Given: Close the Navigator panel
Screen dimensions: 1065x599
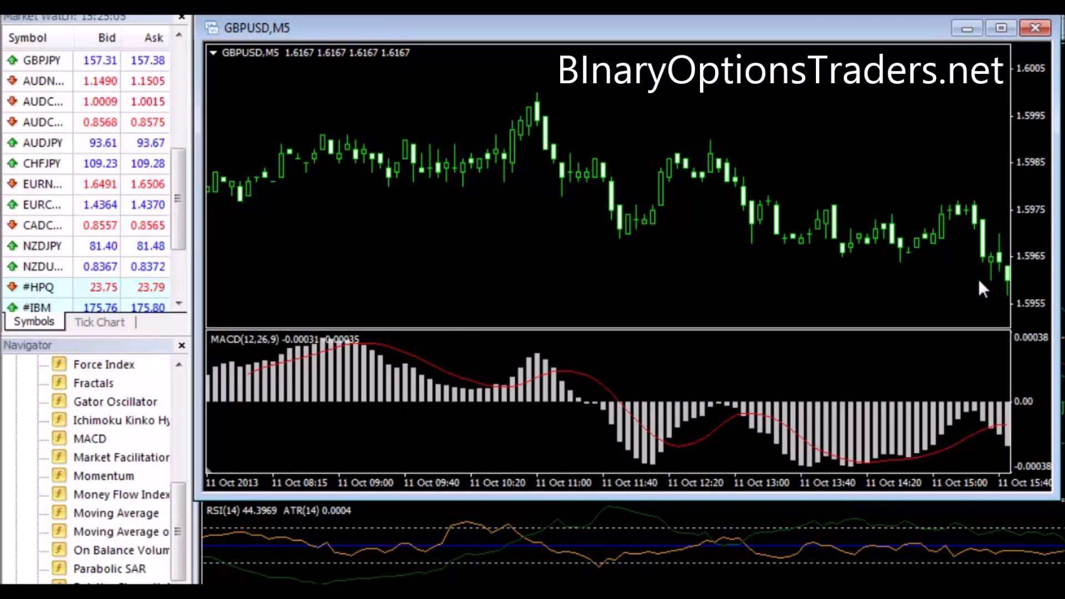Looking at the screenshot, I should [x=181, y=345].
